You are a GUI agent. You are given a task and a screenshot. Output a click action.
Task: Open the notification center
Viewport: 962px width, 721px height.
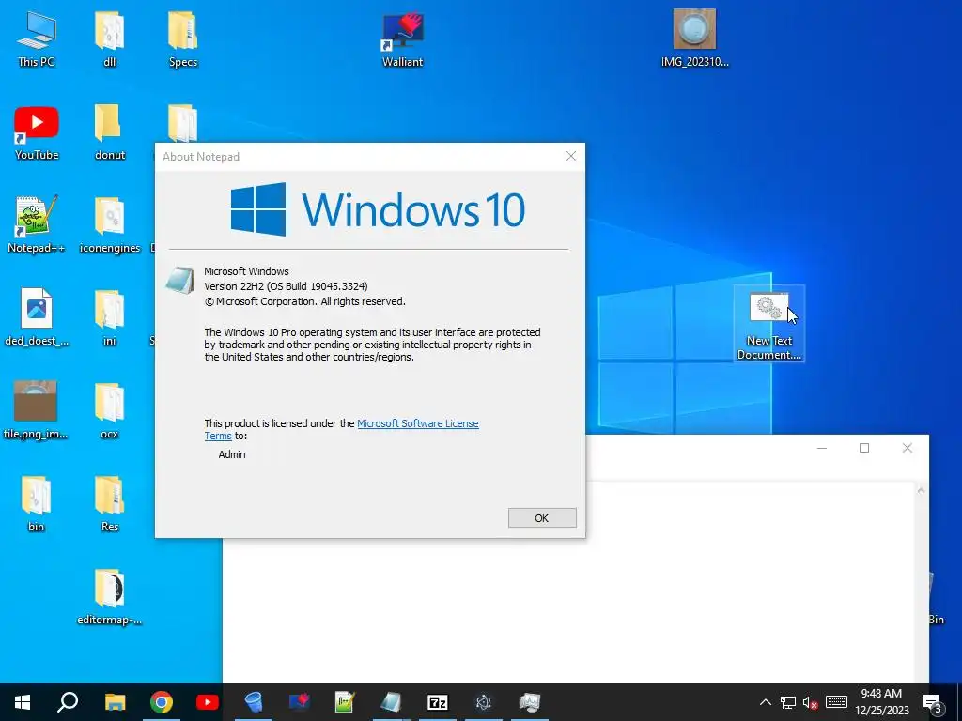point(933,702)
